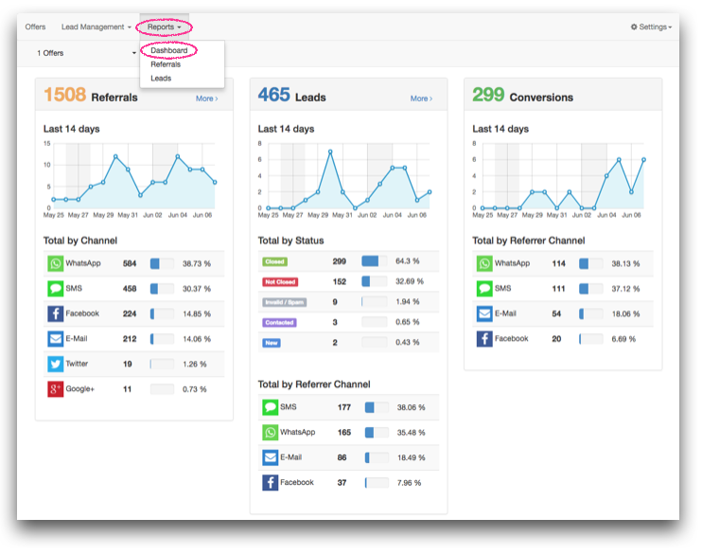Open the 1 Offers selector

(86, 53)
